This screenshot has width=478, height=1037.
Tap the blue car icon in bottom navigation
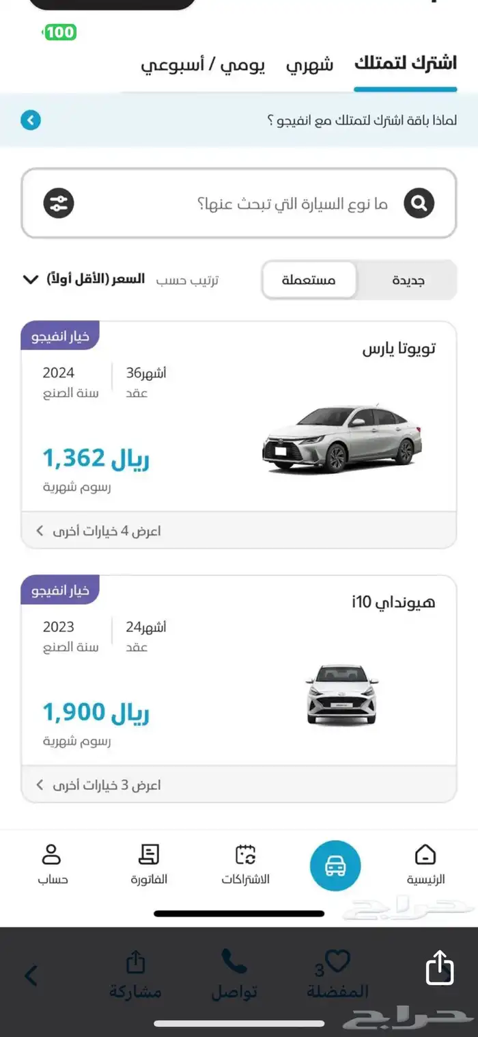point(335,866)
